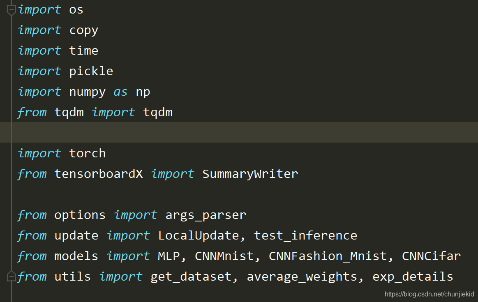Click on numpy module name

tap(87, 92)
